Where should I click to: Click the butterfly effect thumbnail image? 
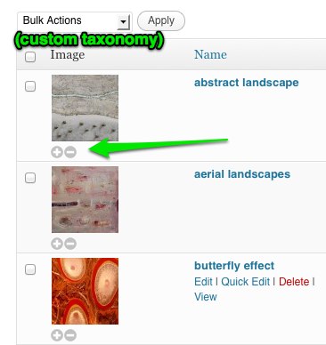click(85, 291)
